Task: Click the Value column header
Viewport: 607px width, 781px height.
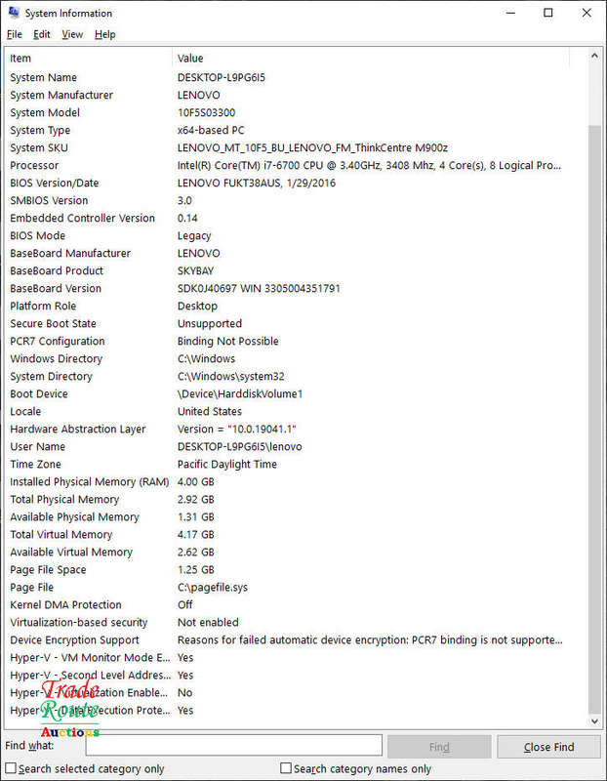Action: click(371, 59)
